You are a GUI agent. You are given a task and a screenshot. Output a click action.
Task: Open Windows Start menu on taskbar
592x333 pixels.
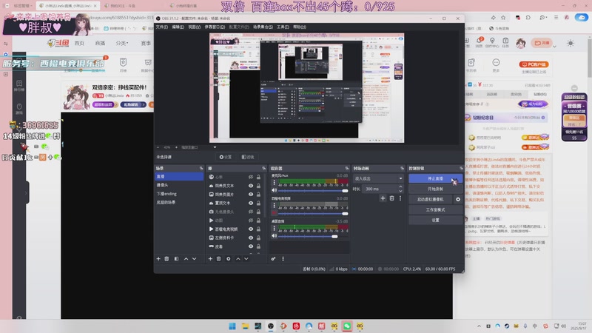click(232, 326)
